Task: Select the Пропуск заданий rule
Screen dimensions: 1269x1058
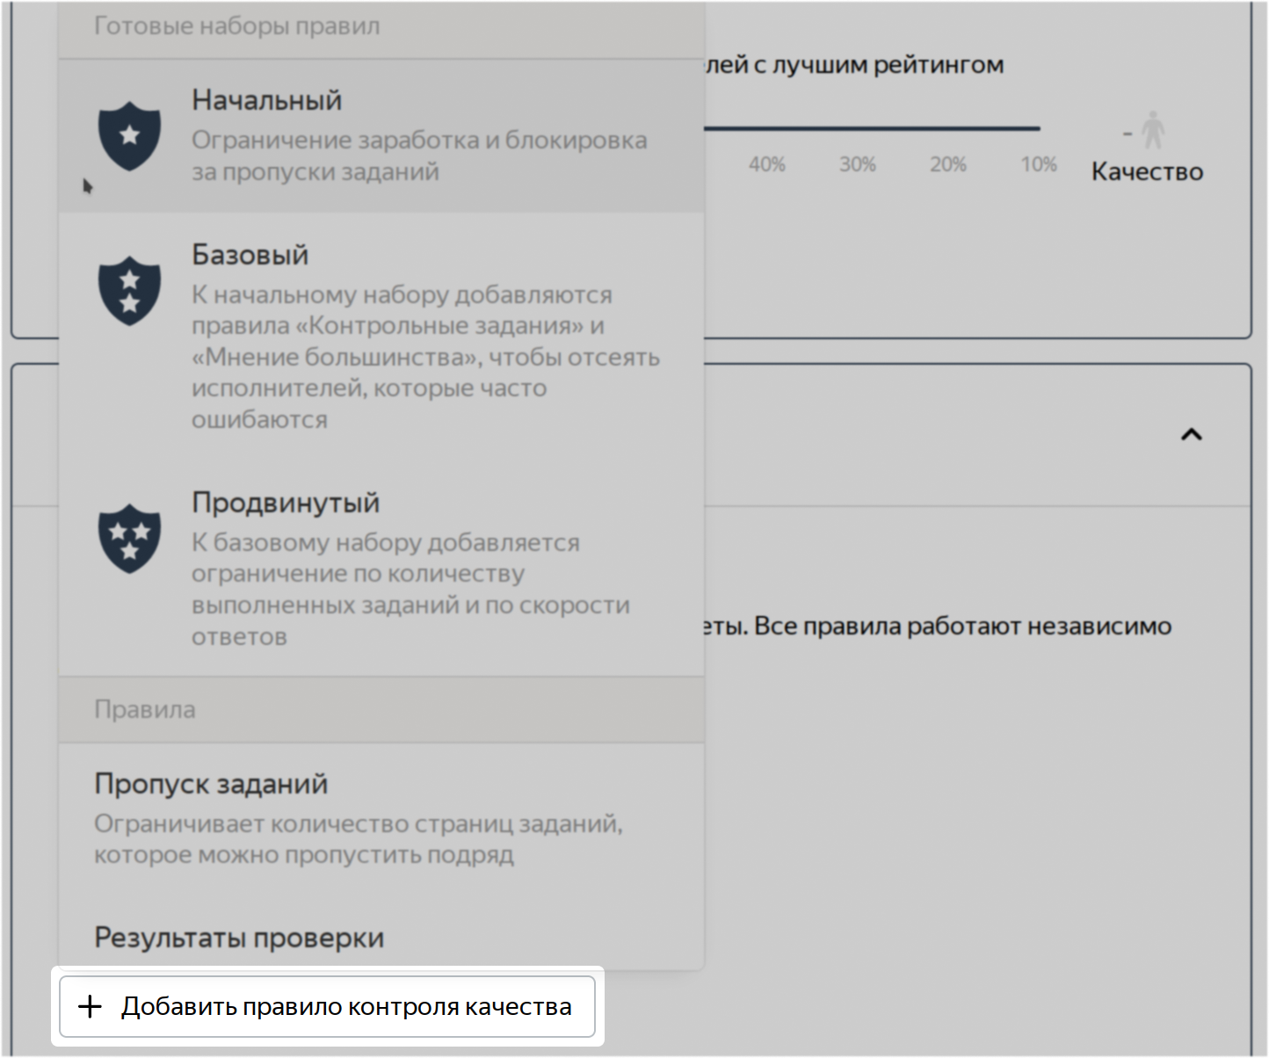Action: click(x=211, y=784)
